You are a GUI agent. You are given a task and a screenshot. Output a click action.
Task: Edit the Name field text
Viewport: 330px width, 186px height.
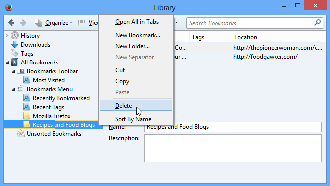pyautogui.click(x=233, y=127)
